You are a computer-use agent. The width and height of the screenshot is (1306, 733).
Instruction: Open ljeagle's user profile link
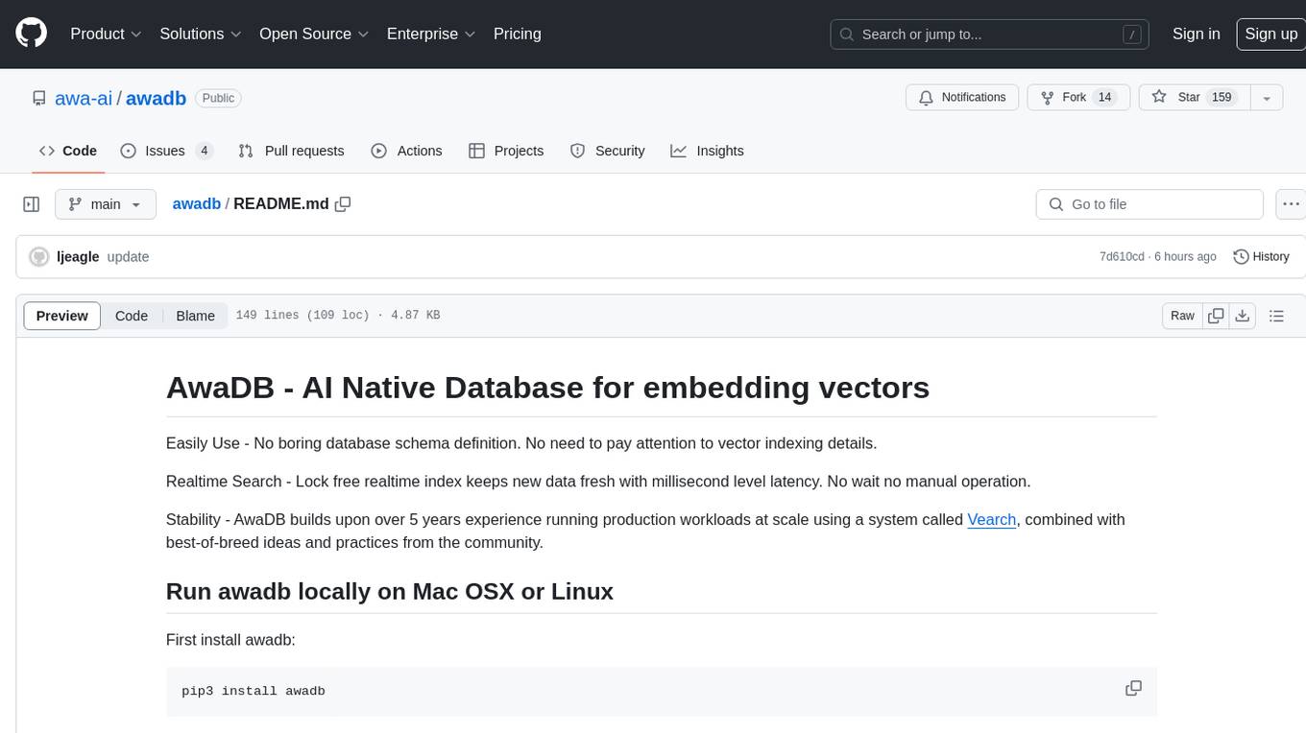pyautogui.click(x=78, y=257)
